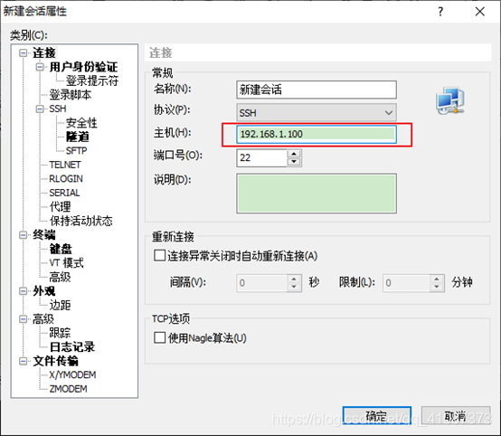Select 日志记录 tree item
This screenshot has height=436, width=501.
point(72,347)
